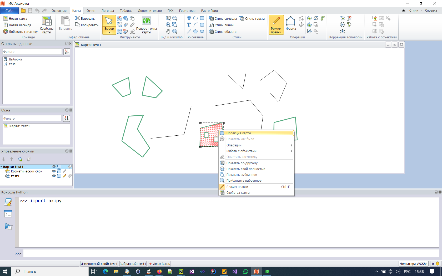This screenshot has height=276, width=442.
Task: Choose Проекция карты in context menu
Action: coord(257,133)
